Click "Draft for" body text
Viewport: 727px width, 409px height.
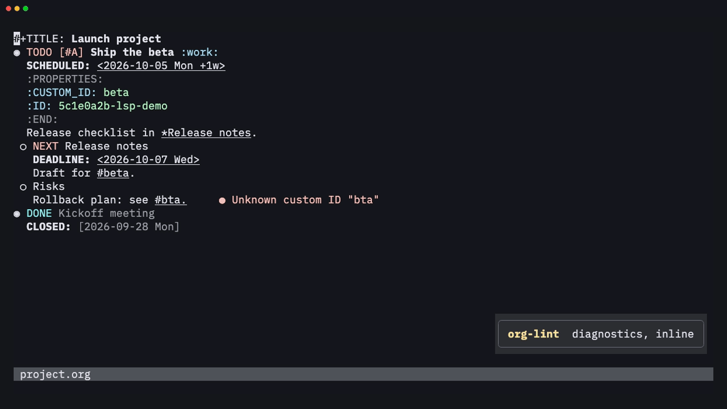tap(61, 173)
